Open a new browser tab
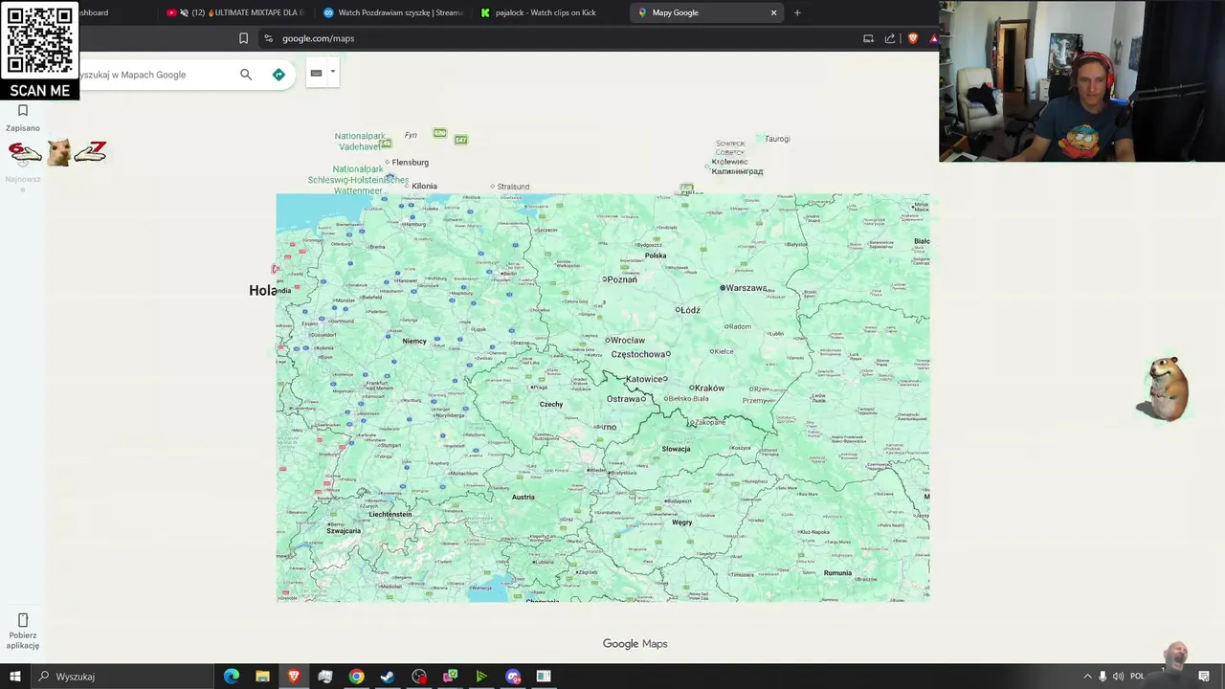Viewport: 1225px width, 689px height. [x=797, y=12]
